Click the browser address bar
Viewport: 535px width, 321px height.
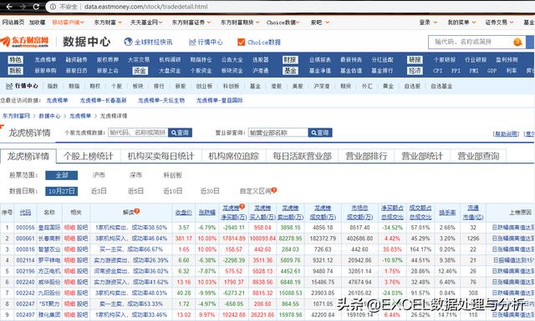coord(290,7)
